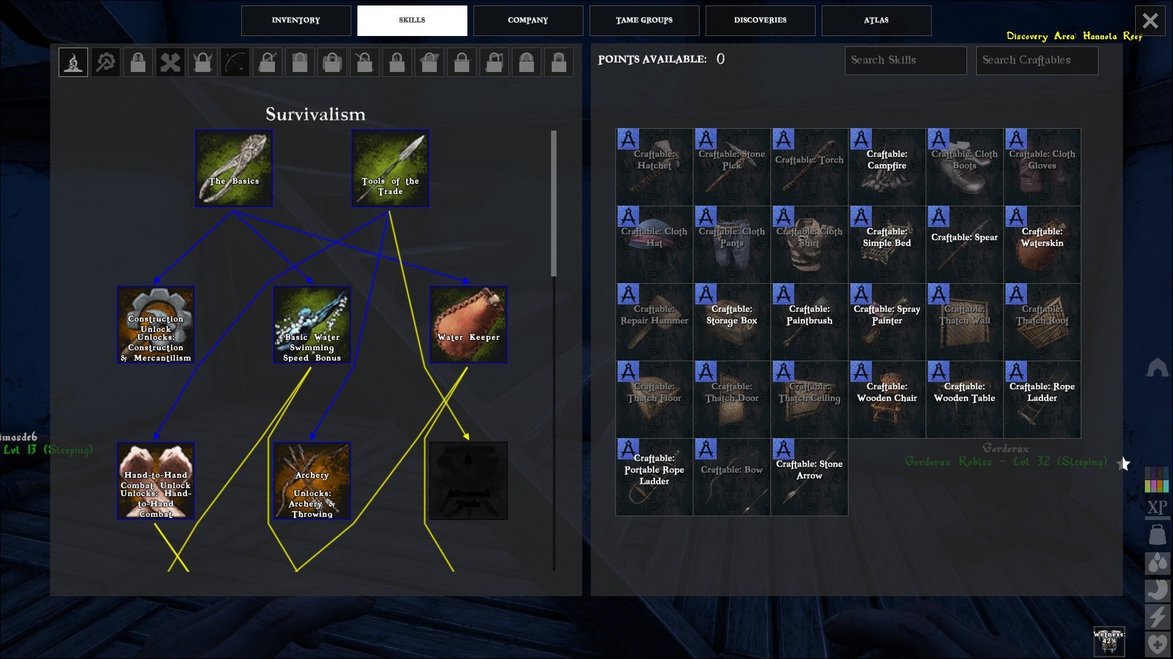Click the Basic Water Swimming Speed Bonus skill
Viewport: 1173px width, 659px height.
click(x=312, y=325)
